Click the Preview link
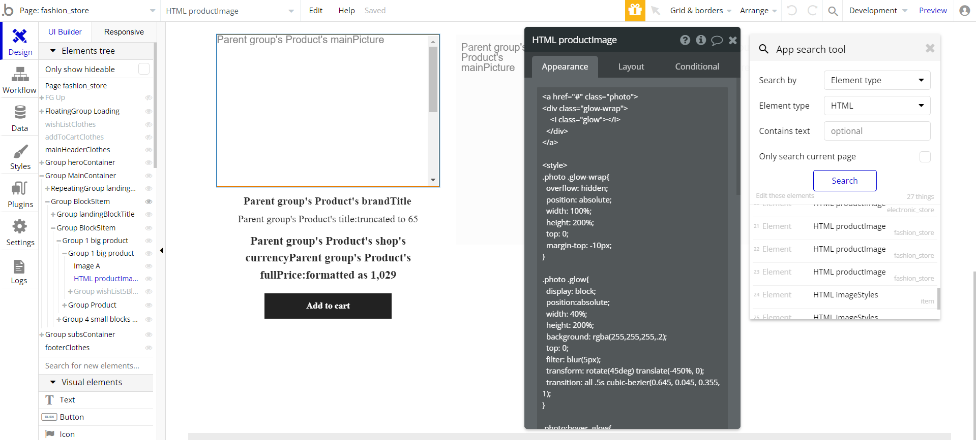This screenshot has height=440, width=976. [933, 11]
